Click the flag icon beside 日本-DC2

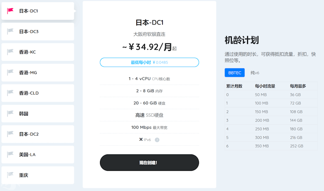(10, 134)
